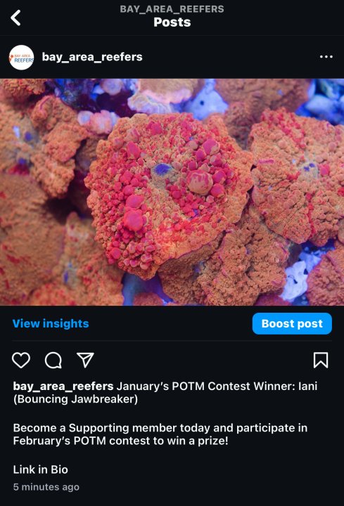
Task: Go back using the left arrow
Action: click(15, 18)
